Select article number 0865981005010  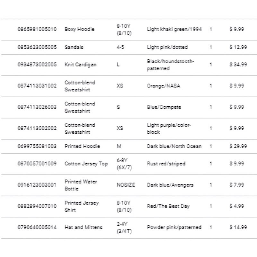coord(37,29)
